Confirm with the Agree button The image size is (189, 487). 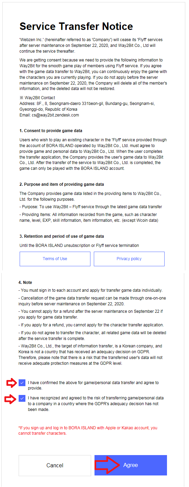pyautogui.click(x=131, y=465)
